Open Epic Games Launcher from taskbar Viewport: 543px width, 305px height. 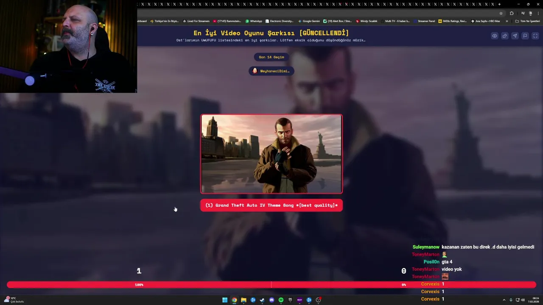coord(290,300)
